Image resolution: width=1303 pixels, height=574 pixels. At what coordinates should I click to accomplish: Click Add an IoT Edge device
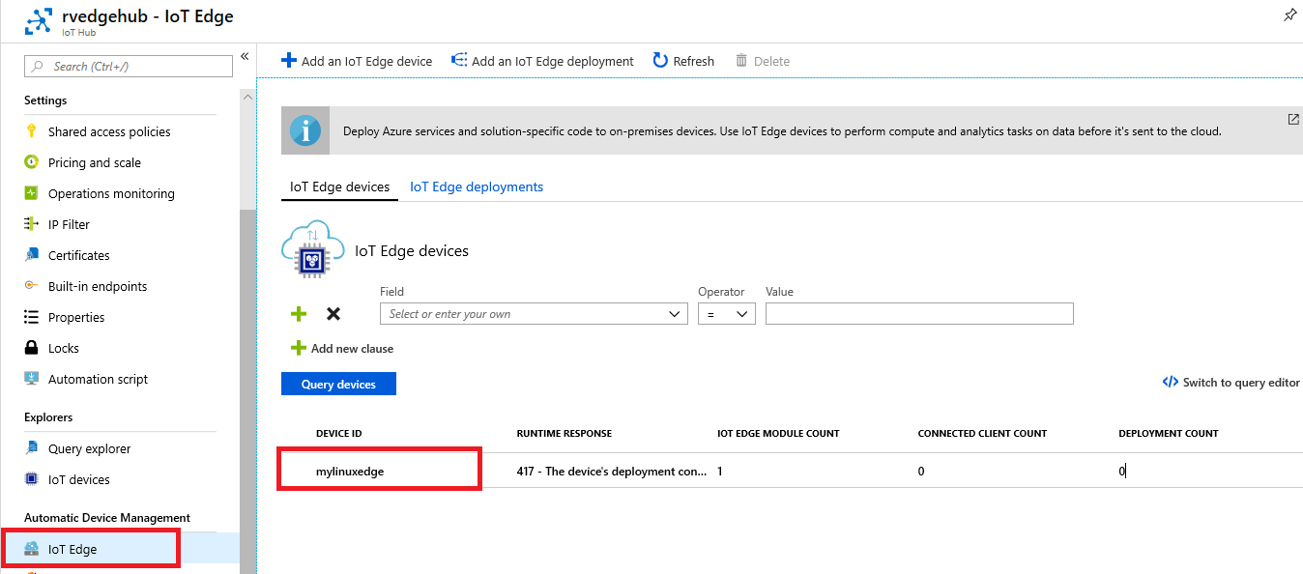pos(357,61)
